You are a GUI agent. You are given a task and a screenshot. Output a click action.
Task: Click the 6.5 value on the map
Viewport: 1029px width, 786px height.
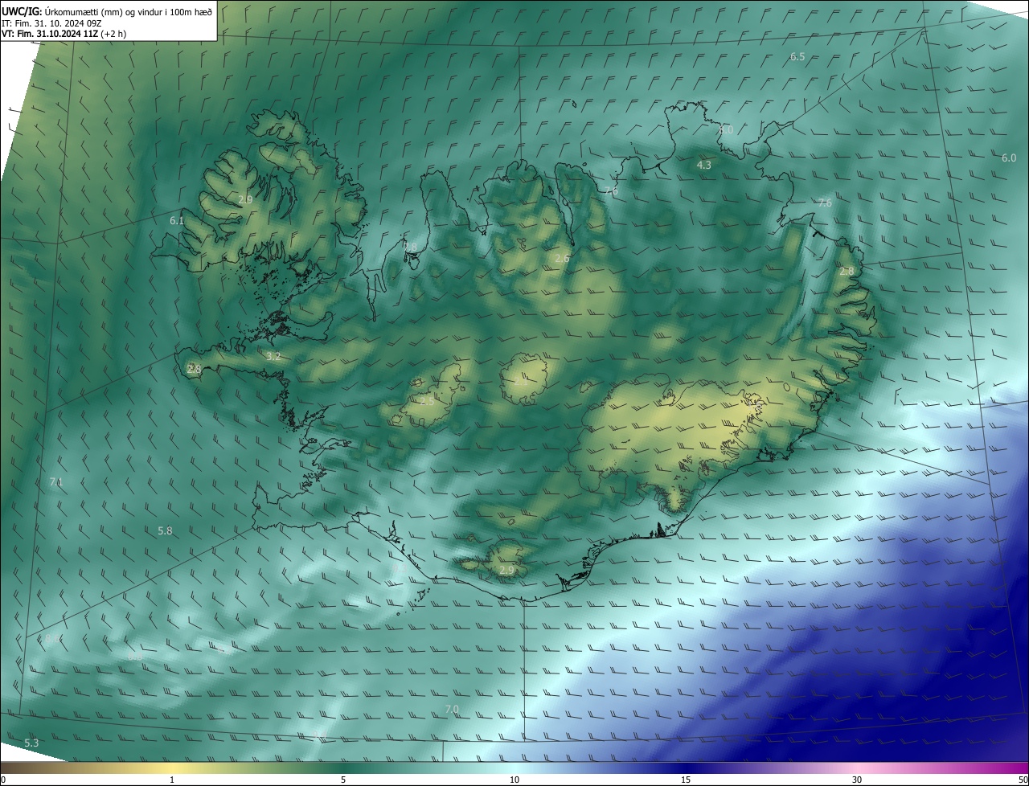coord(797,56)
